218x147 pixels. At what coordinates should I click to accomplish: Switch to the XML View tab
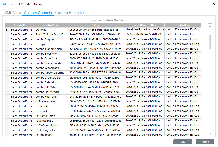tap(13, 13)
